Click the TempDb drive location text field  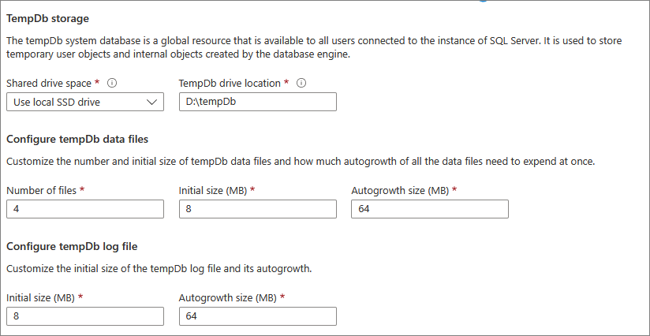click(258, 102)
